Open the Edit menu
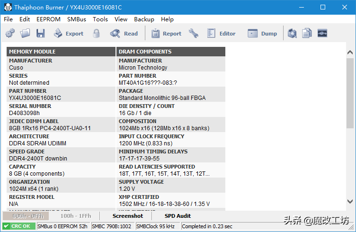Viewport: 356px width, 232px height. pos(25,19)
